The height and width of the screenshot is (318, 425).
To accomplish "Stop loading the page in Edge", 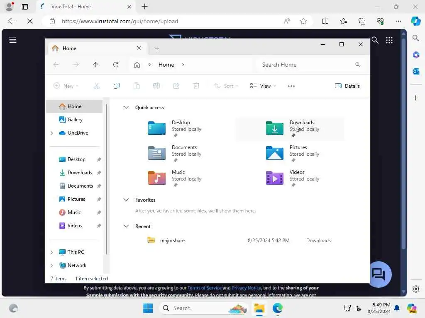I will tap(30, 21).
